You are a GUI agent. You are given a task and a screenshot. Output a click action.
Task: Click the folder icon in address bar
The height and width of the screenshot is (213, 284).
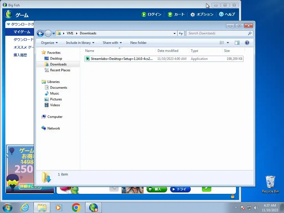pos(59,33)
